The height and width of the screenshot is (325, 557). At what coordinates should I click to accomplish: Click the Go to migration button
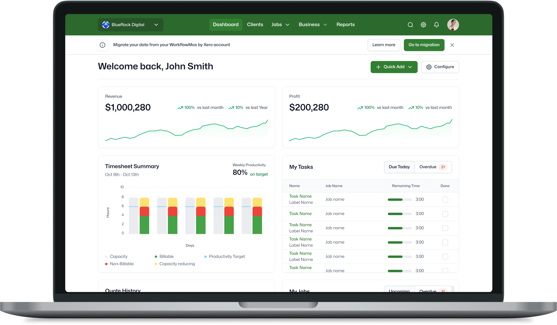click(424, 45)
